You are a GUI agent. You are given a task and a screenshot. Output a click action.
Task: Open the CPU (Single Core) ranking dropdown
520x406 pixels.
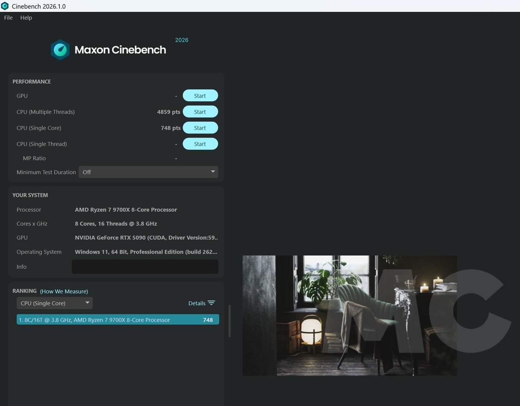click(x=55, y=303)
